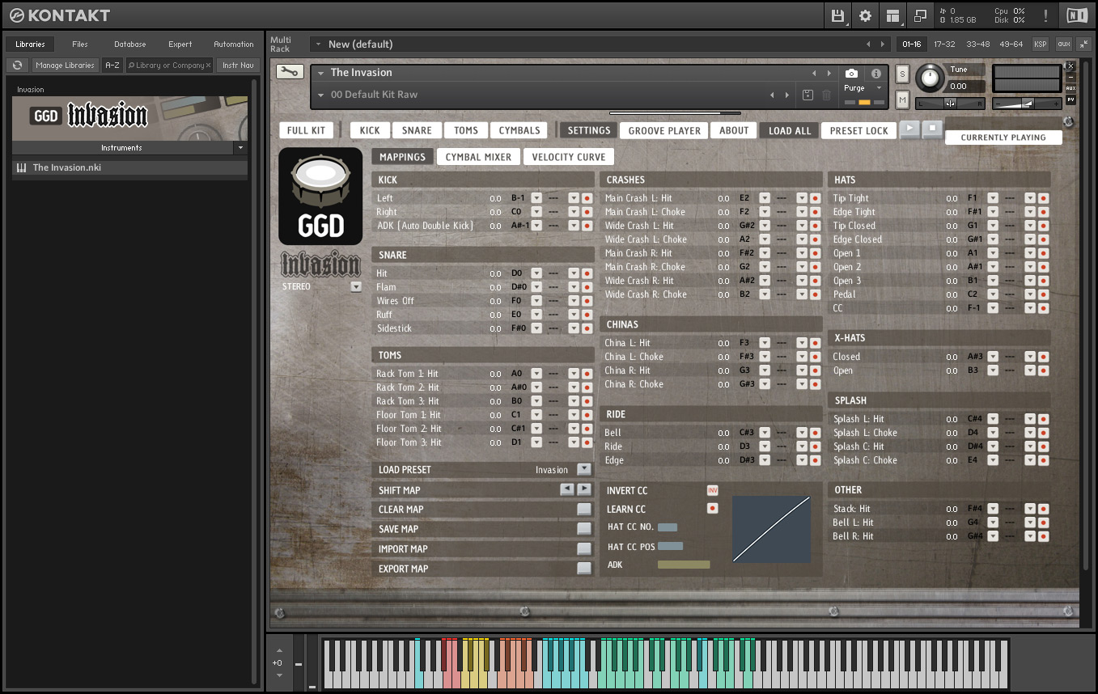
Task: Switch to the Expert tab
Action: [180, 44]
